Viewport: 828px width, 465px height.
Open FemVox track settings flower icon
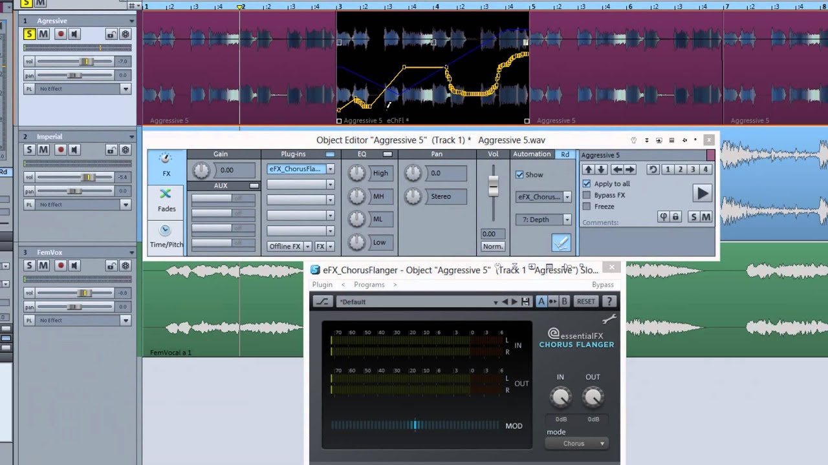click(125, 265)
